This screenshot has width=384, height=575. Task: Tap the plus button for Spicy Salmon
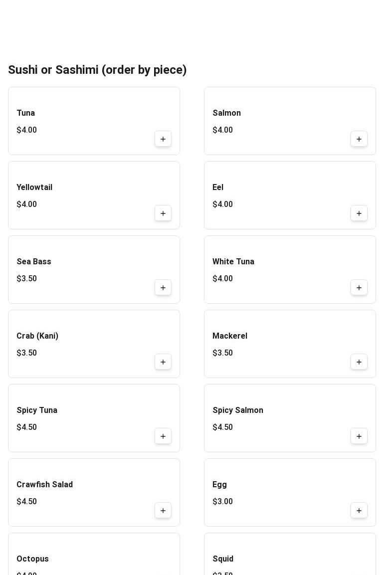coord(359,436)
